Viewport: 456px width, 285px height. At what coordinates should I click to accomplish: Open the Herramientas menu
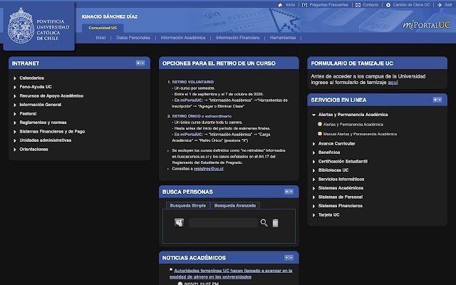point(283,38)
